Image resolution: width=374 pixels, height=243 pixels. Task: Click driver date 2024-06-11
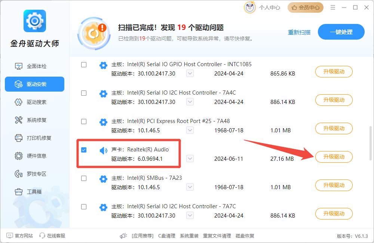(229, 159)
